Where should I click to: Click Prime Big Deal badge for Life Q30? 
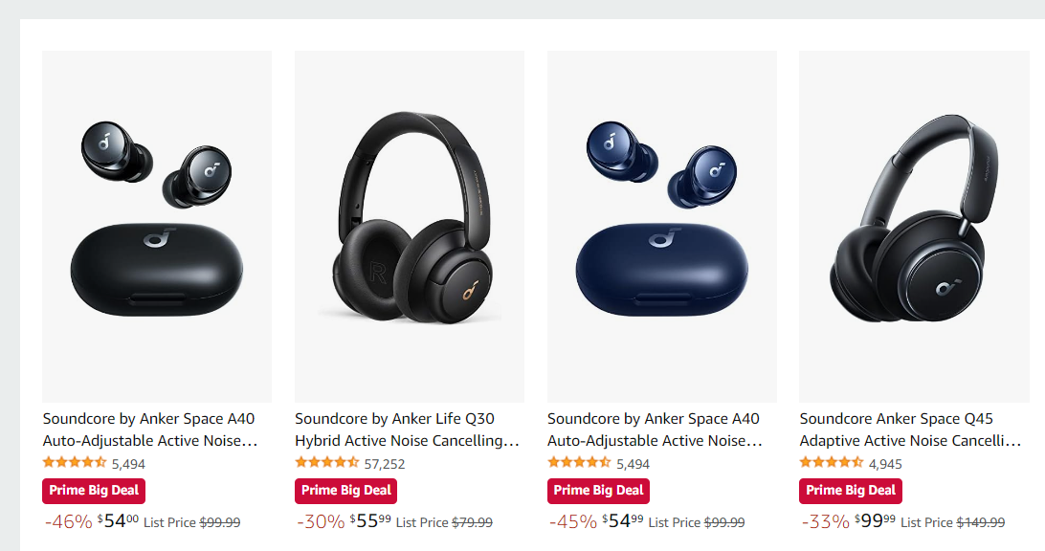345,491
